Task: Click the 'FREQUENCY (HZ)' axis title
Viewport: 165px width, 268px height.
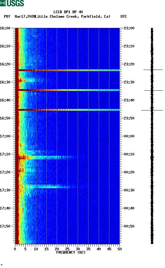Action: coord(71,252)
